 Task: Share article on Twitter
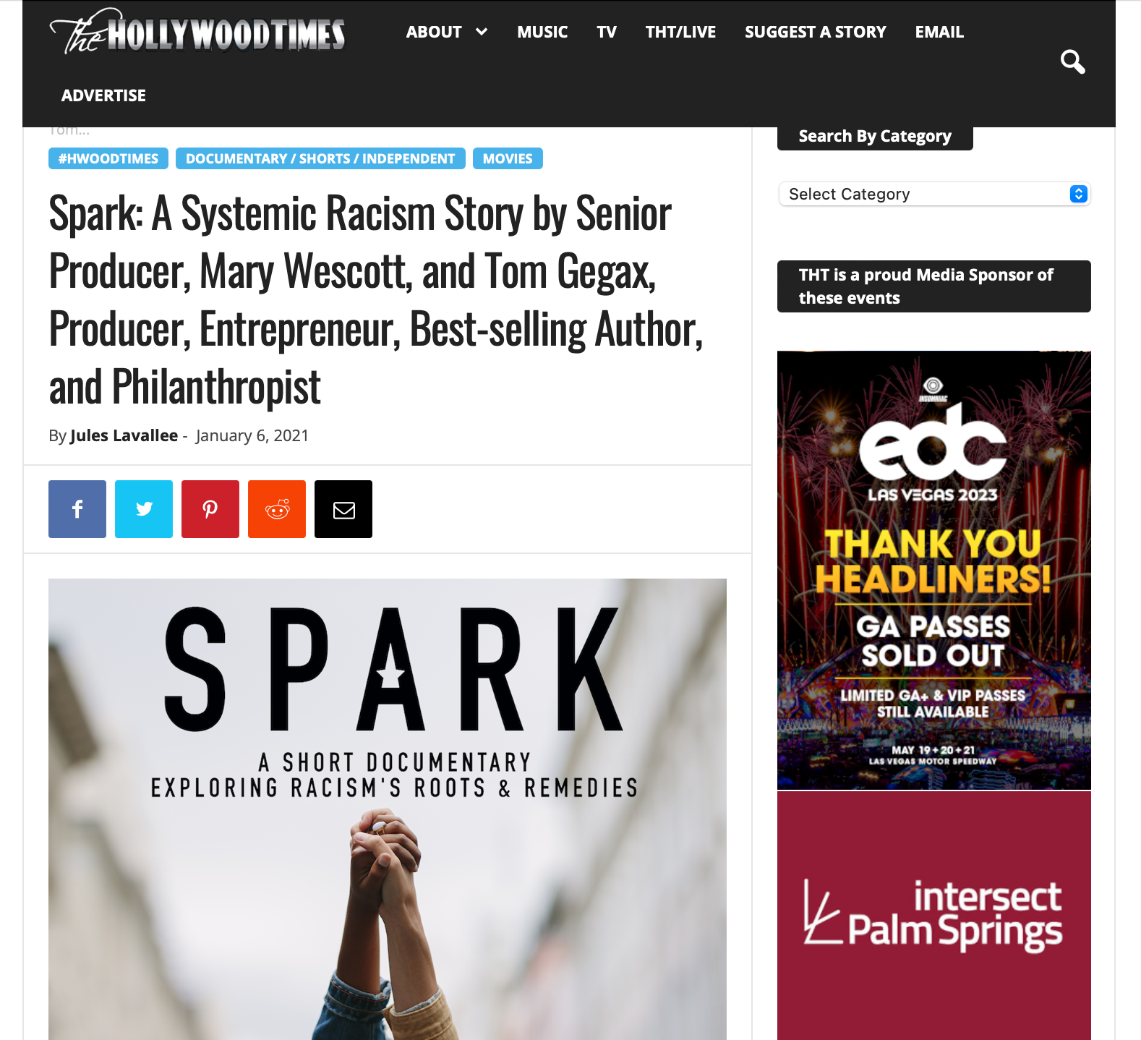point(144,509)
